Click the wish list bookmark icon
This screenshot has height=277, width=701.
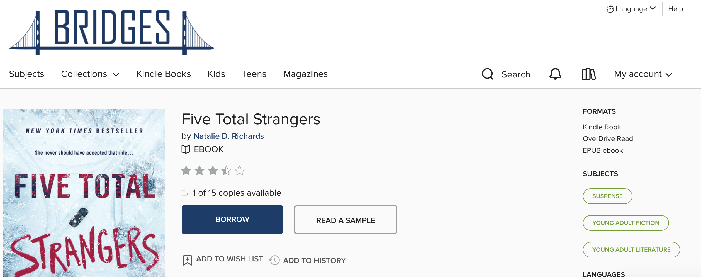tap(187, 260)
